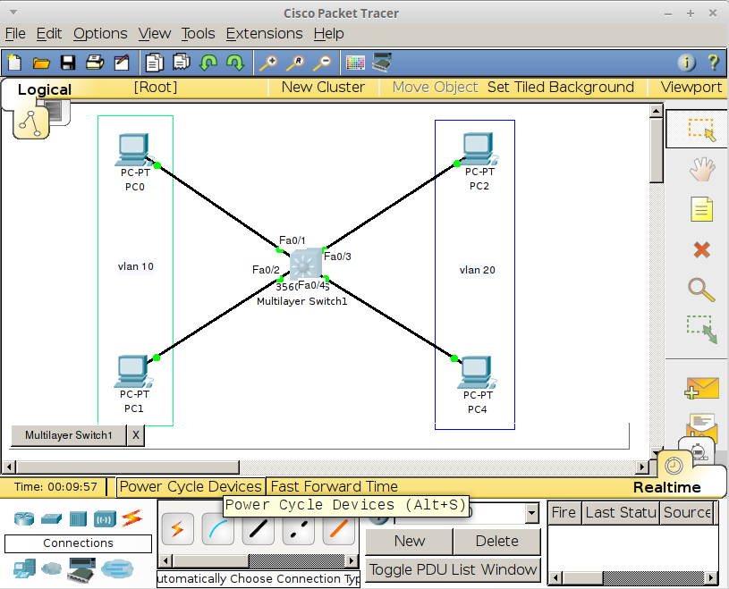
Task: Pick the Delete (X) tool from right toolbar
Action: (x=700, y=251)
